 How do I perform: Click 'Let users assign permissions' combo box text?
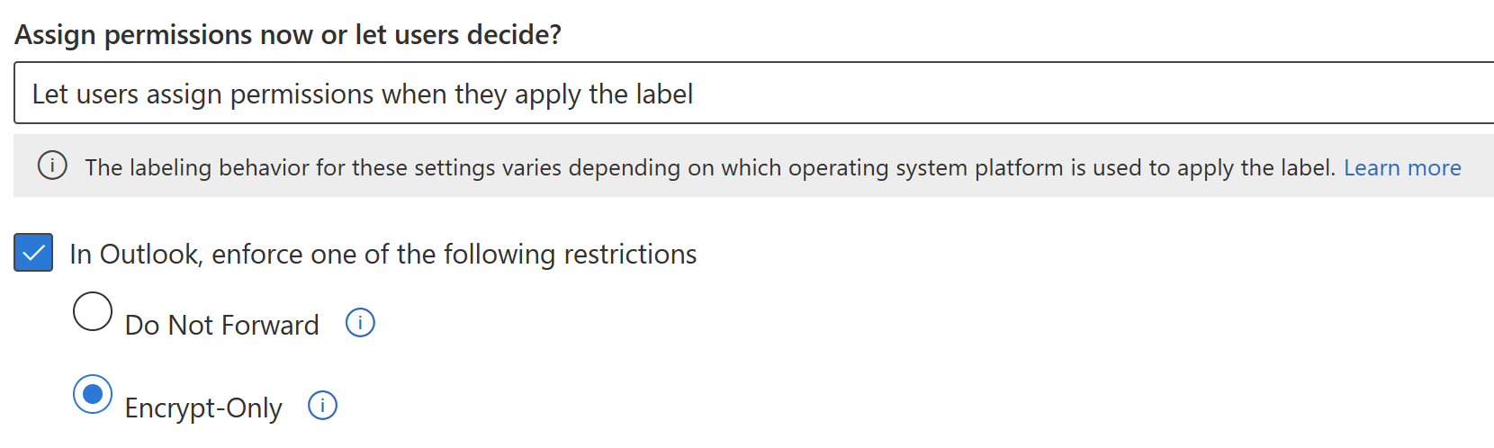(362, 94)
